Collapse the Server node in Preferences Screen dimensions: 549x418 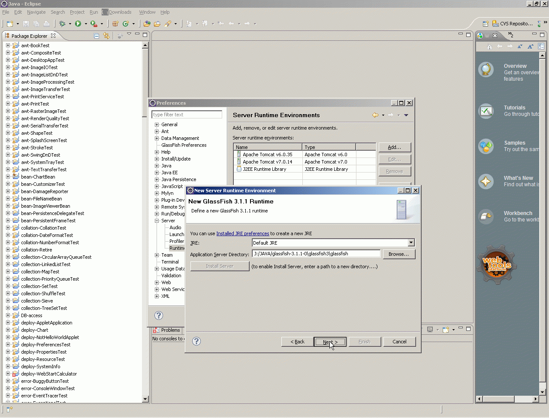click(x=157, y=221)
